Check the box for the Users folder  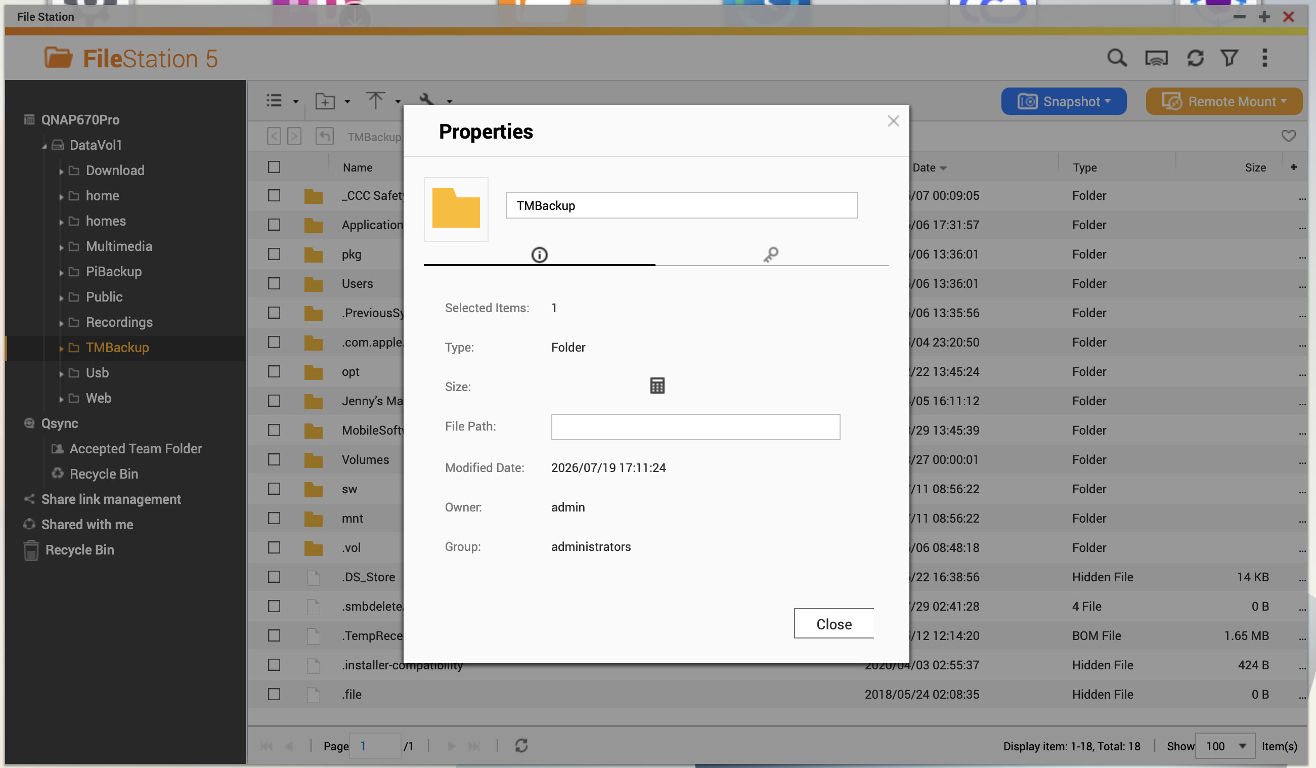coord(274,283)
